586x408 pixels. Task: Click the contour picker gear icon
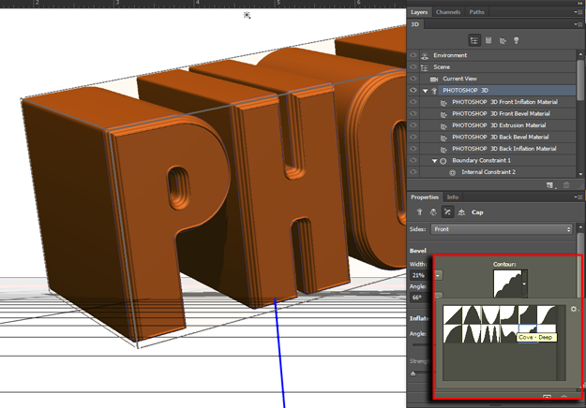574,309
